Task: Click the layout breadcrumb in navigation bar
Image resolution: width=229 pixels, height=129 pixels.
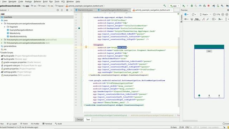Action: [61, 6]
